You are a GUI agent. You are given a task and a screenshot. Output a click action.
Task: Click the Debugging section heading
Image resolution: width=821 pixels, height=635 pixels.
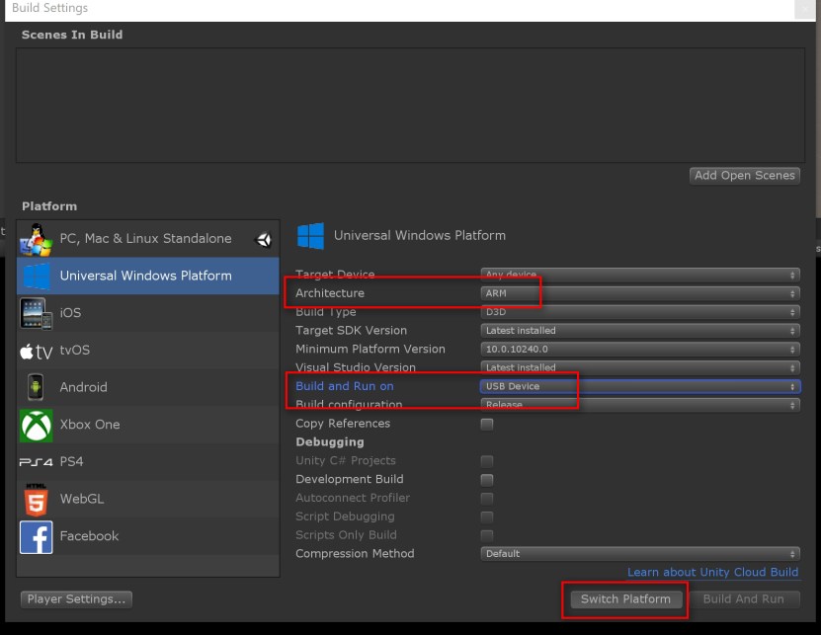(330, 442)
